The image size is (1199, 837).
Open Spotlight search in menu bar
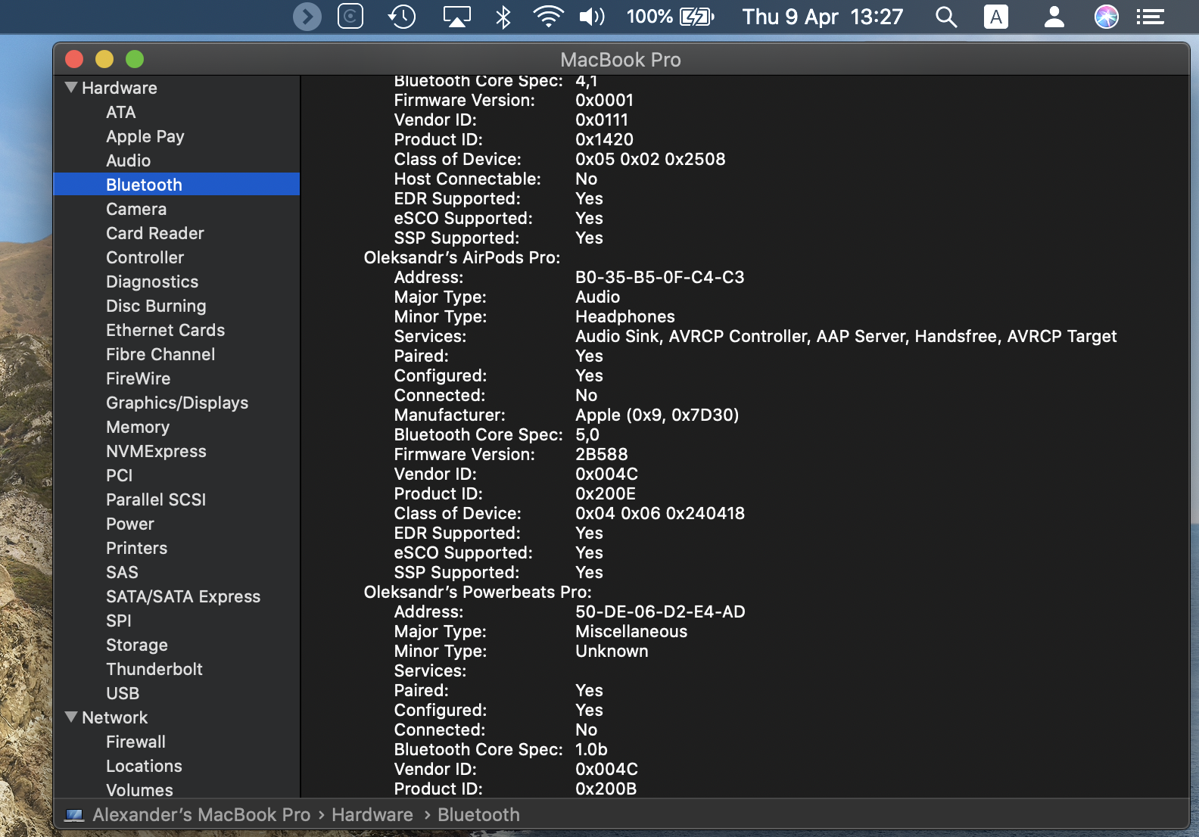click(x=946, y=17)
